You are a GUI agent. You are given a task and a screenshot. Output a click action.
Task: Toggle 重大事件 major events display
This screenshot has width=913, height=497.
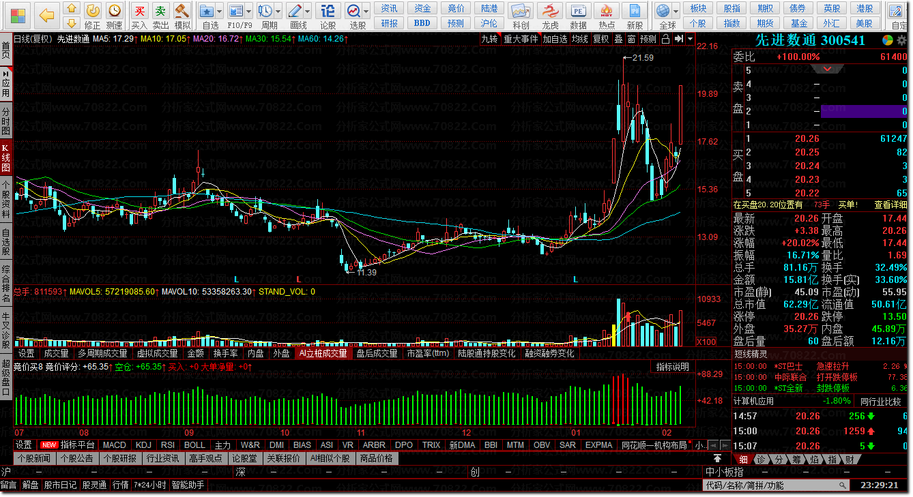(521, 39)
